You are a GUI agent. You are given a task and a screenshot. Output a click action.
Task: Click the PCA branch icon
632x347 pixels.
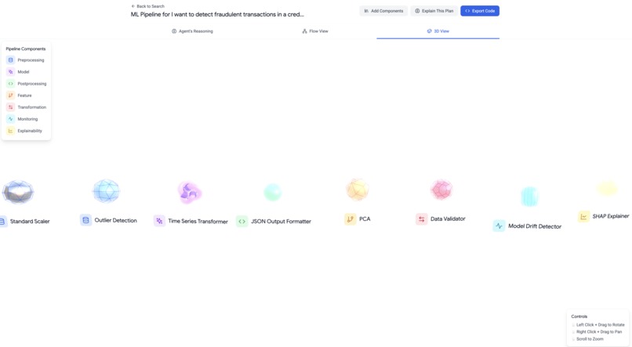(351, 219)
